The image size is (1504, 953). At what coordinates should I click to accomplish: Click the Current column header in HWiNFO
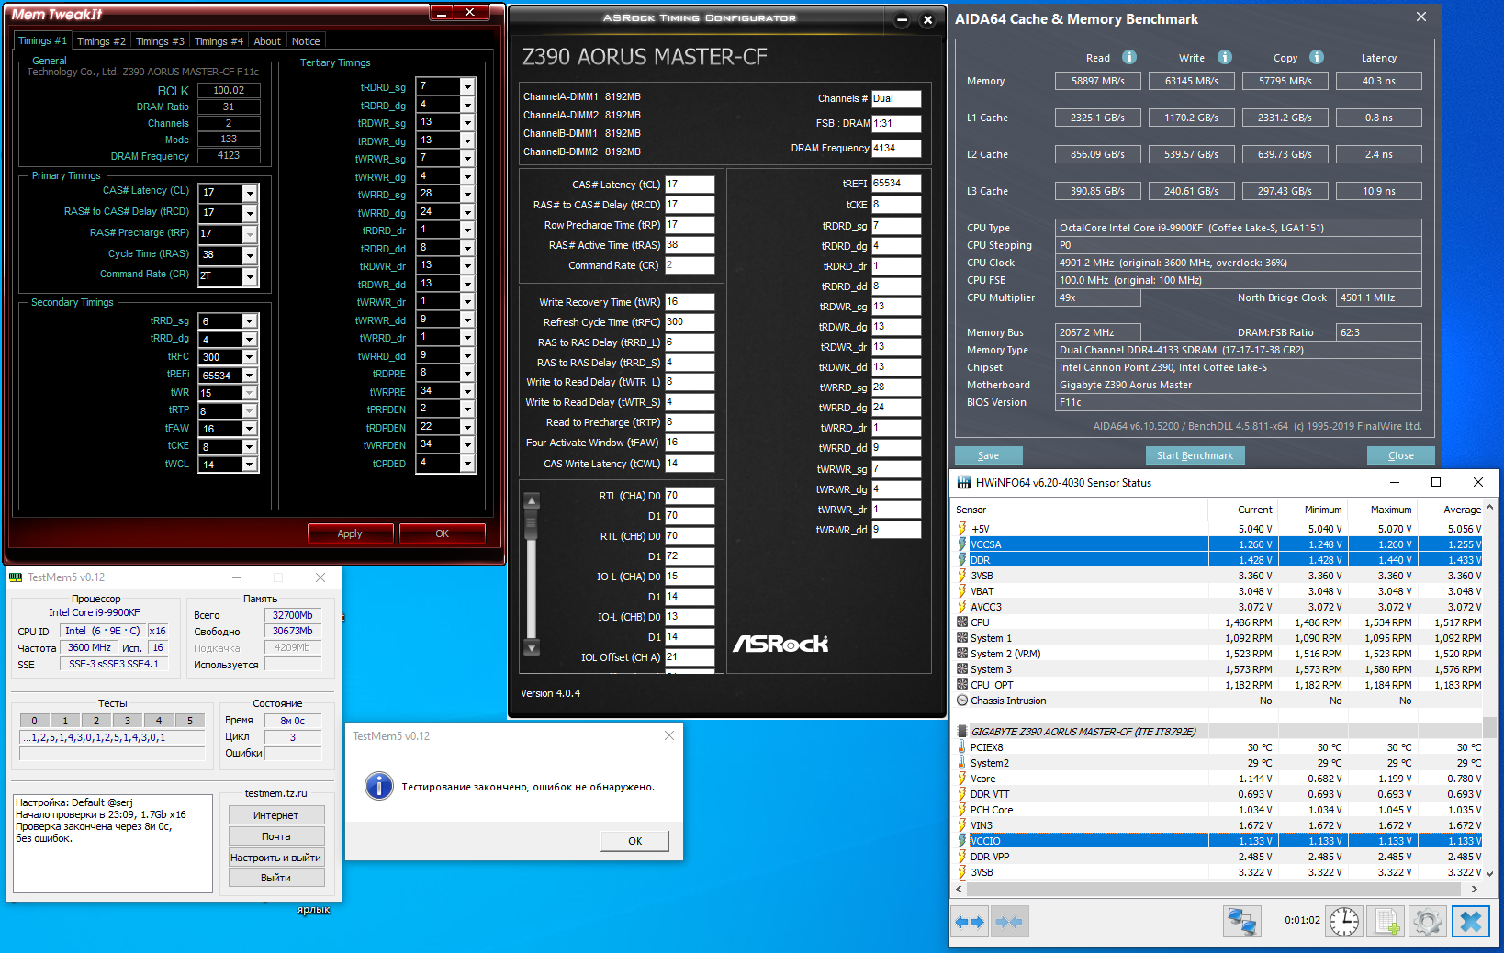tap(1242, 510)
